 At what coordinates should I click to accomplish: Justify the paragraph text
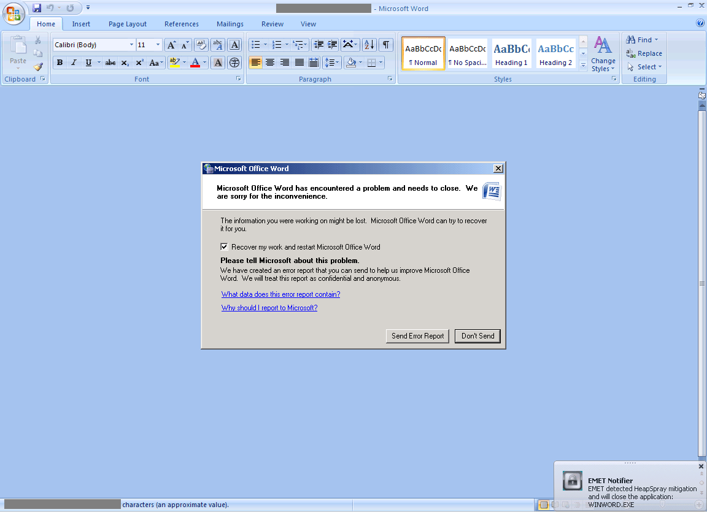click(x=299, y=63)
